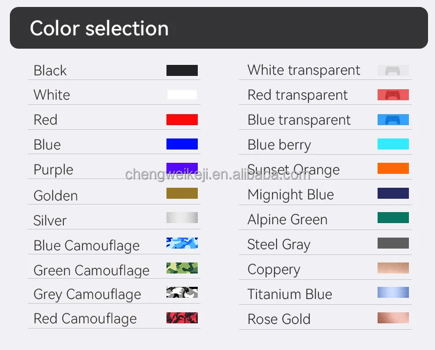Click the Blue transparent controller icon
Viewport: 435px width, 350px height.
pyautogui.click(x=393, y=120)
